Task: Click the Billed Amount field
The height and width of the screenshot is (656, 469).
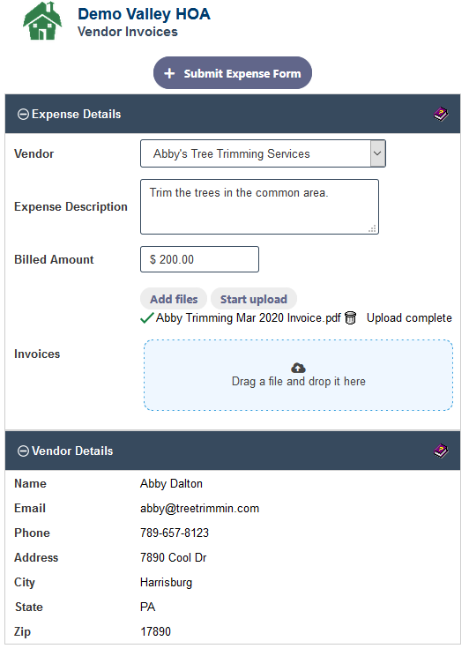Action: pyautogui.click(x=199, y=259)
